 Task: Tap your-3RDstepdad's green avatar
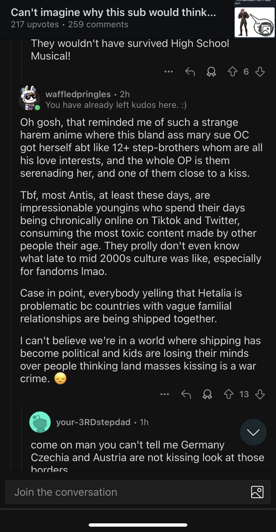[40, 422]
